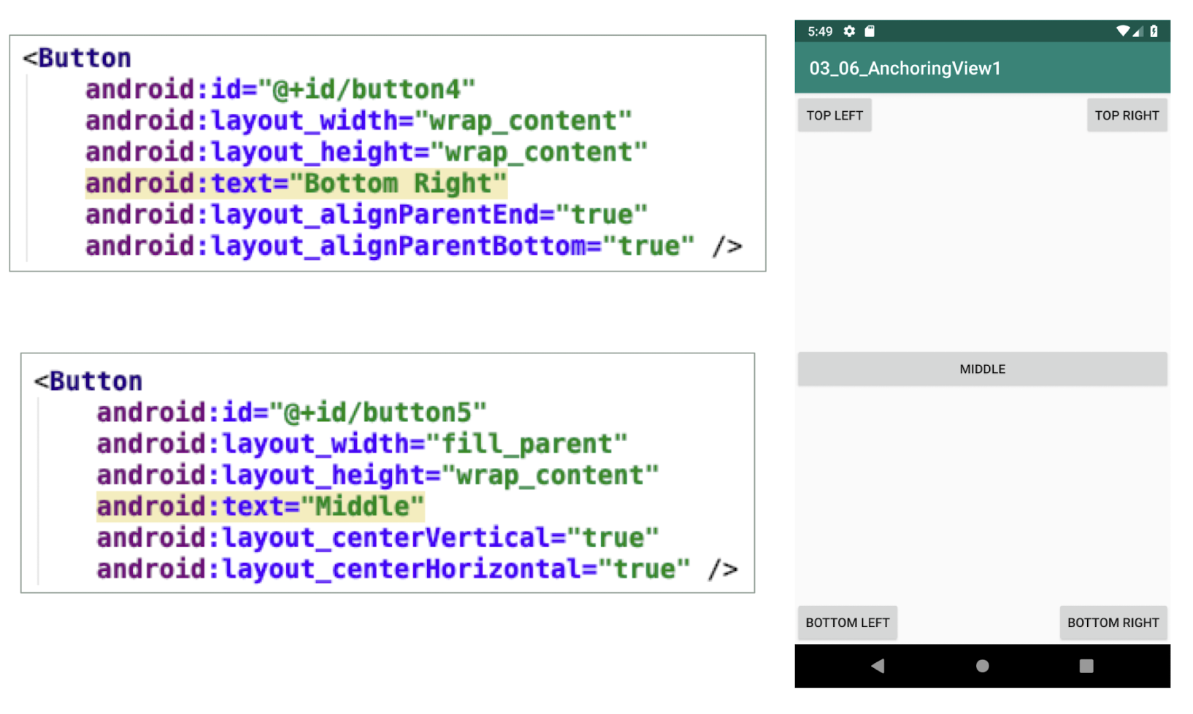Tap the Android back navigation triangle
The height and width of the screenshot is (714, 1193).
(x=878, y=666)
